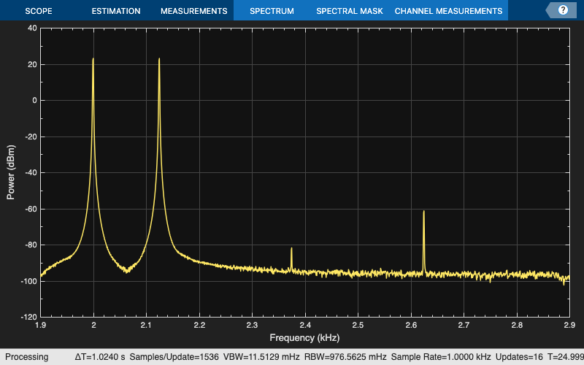The width and height of the screenshot is (584, 365).
Task: Click the Sample Rate=1.0000 kHz status entry
Action: [441, 357]
